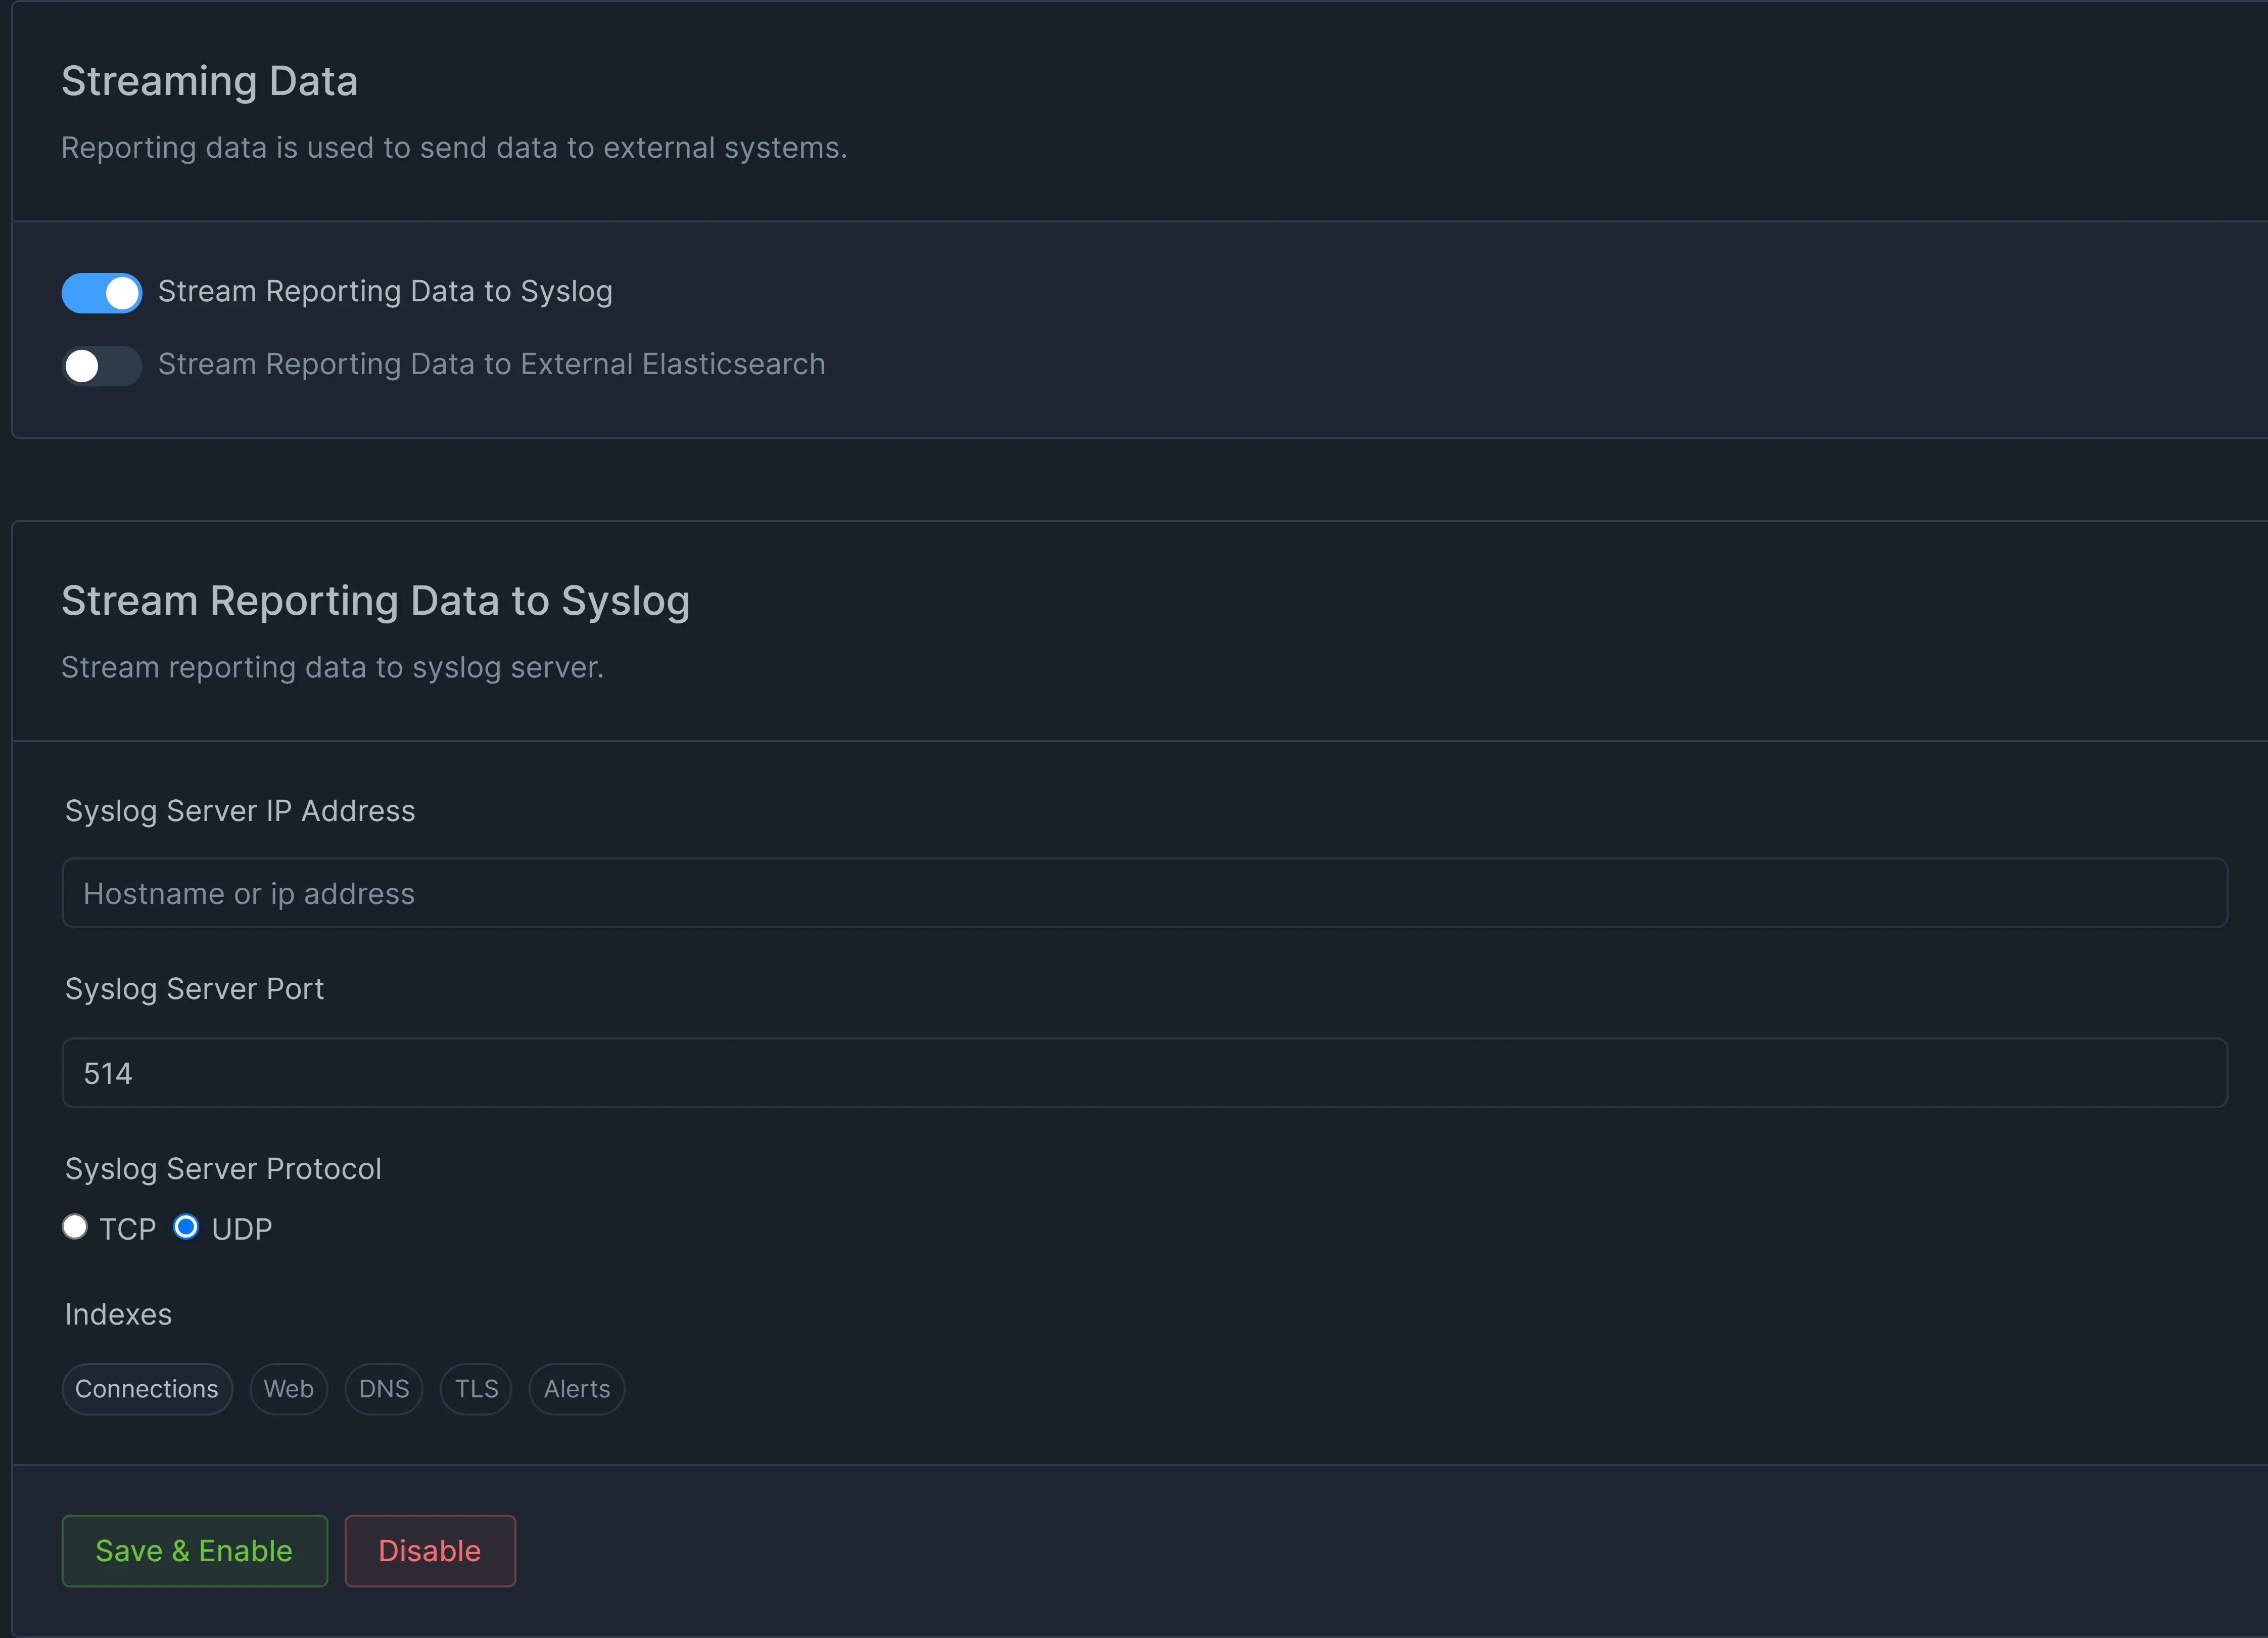2268x1638 pixels.
Task: Click the Stream Reporting Data to Syslog toggle label
Action: [385, 291]
